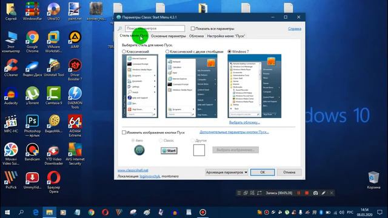This screenshot has height=218, width=388.
Task: Open Этот компьютер desktop icon
Action: (11, 42)
